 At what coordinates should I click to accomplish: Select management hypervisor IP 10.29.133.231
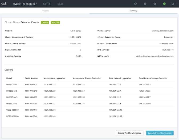(x=50, y=104)
